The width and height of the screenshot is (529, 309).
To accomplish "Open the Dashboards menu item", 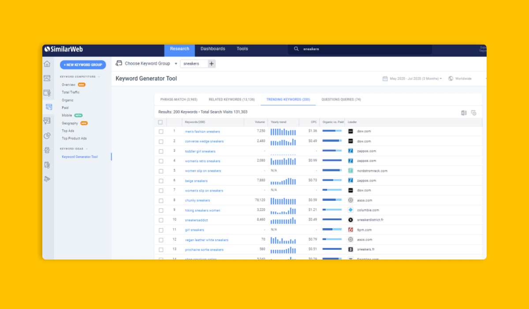I will coord(212,49).
